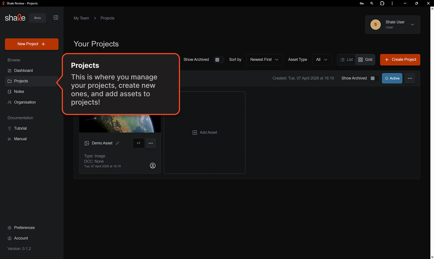Toggle project-level Show Archived switch
The height and width of the screenshot is (259, 434).
point(374,78)
